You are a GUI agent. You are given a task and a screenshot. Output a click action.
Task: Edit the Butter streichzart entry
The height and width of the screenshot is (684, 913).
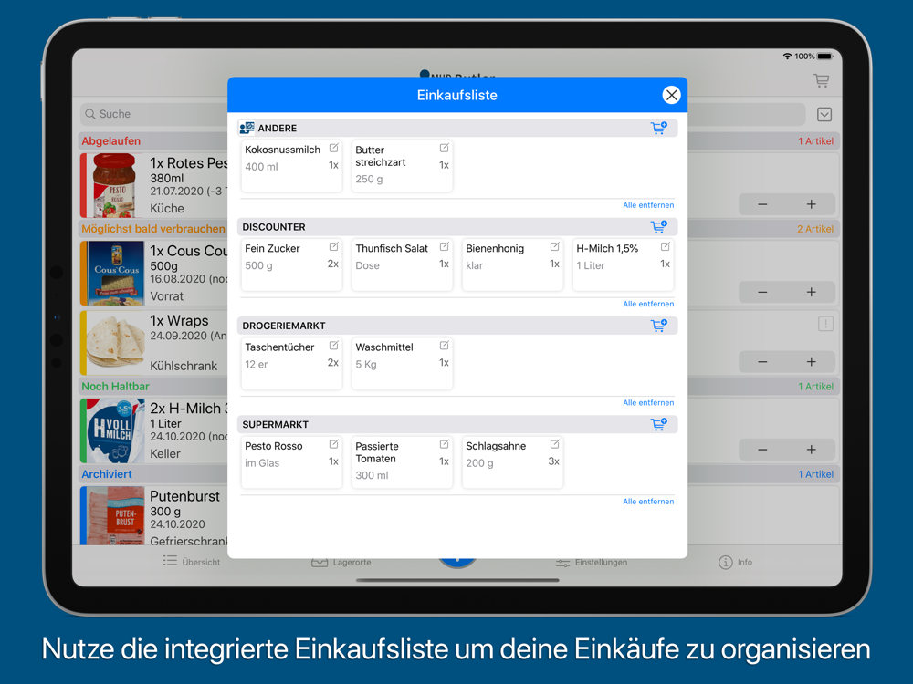pos(445,149)
